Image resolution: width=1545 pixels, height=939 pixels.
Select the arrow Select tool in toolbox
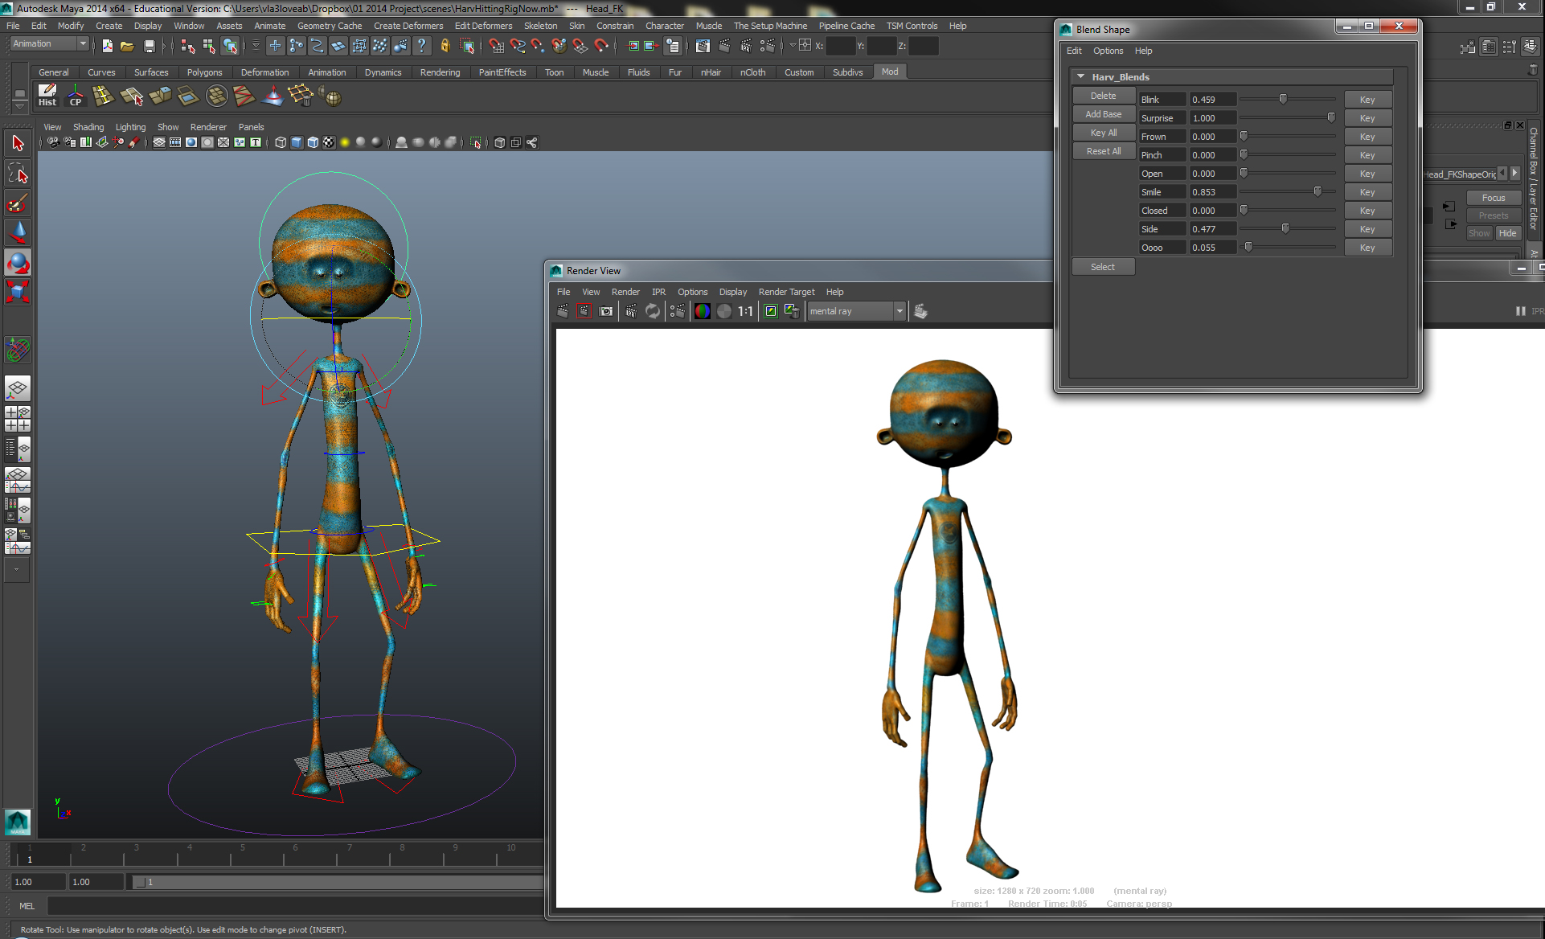click(x=18, y=143)
